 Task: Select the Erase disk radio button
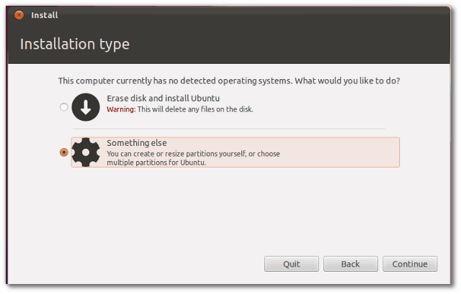[64, 107]
